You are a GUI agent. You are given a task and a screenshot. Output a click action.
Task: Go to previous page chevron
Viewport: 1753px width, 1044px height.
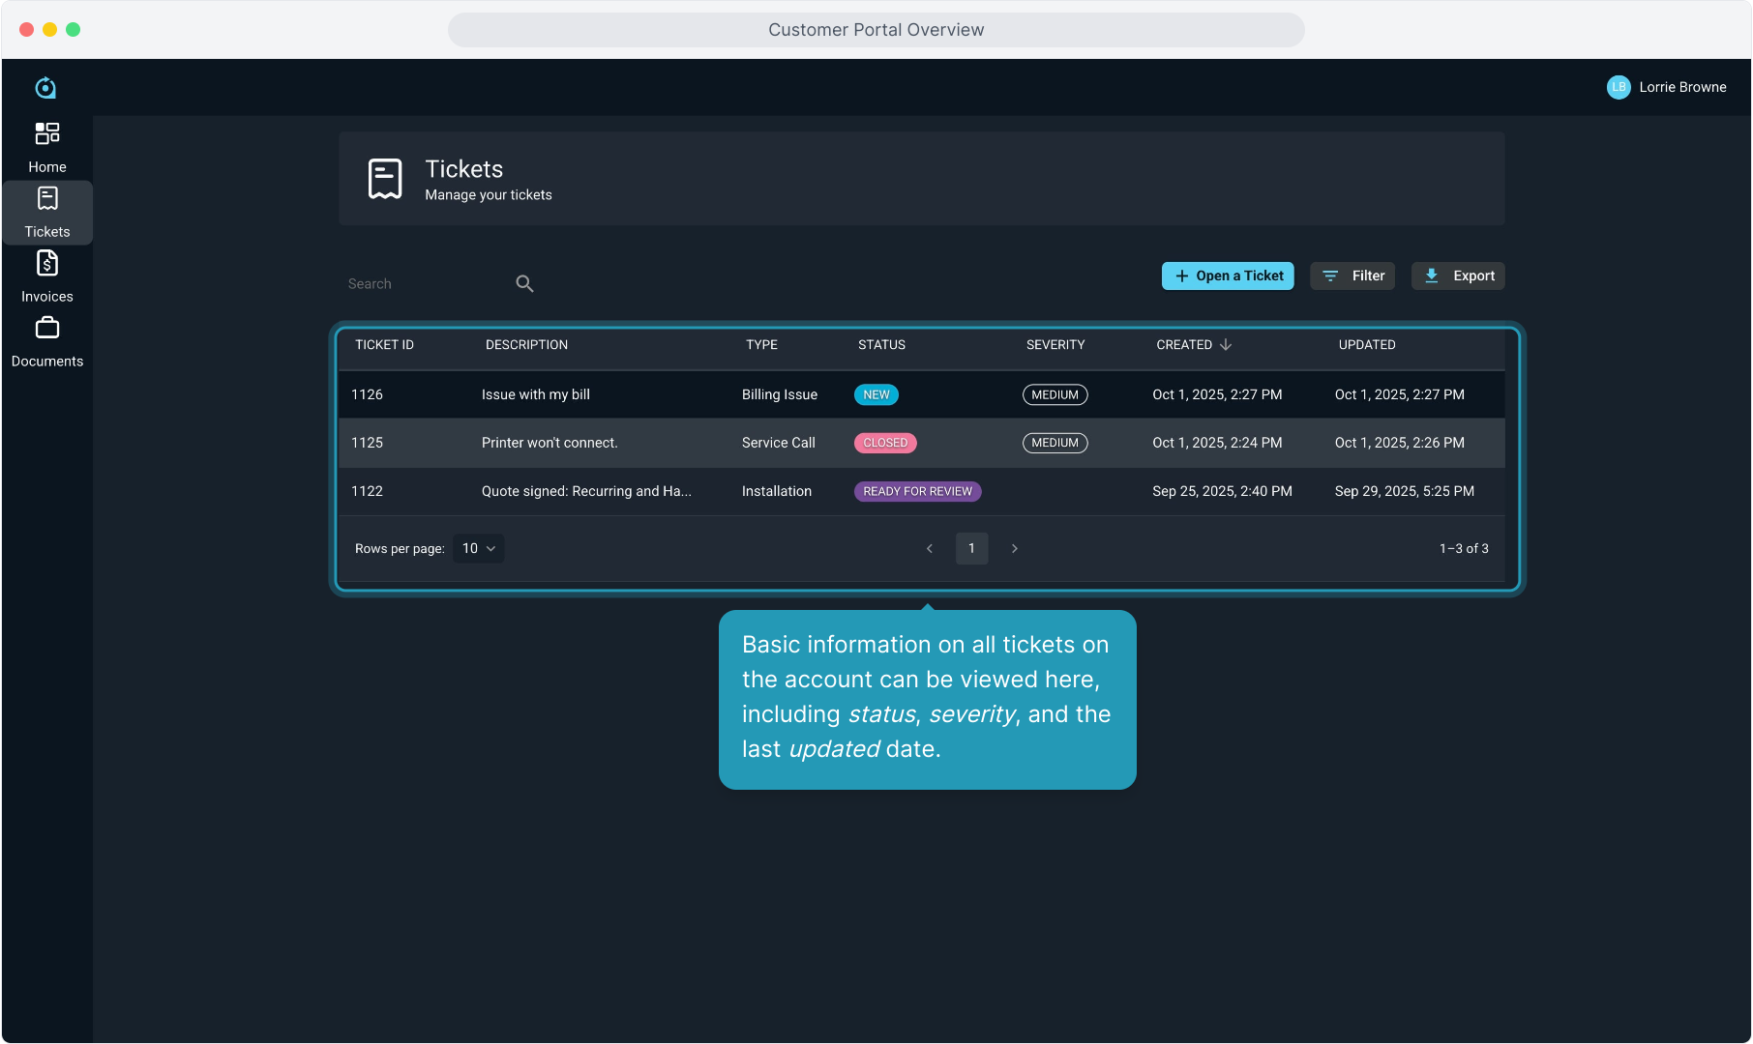click(930, 548)
